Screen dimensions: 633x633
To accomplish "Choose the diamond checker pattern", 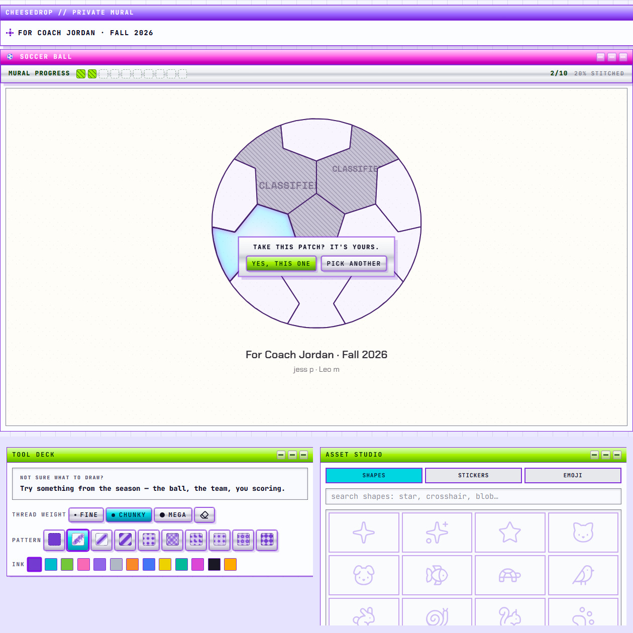I will point(267,540).
